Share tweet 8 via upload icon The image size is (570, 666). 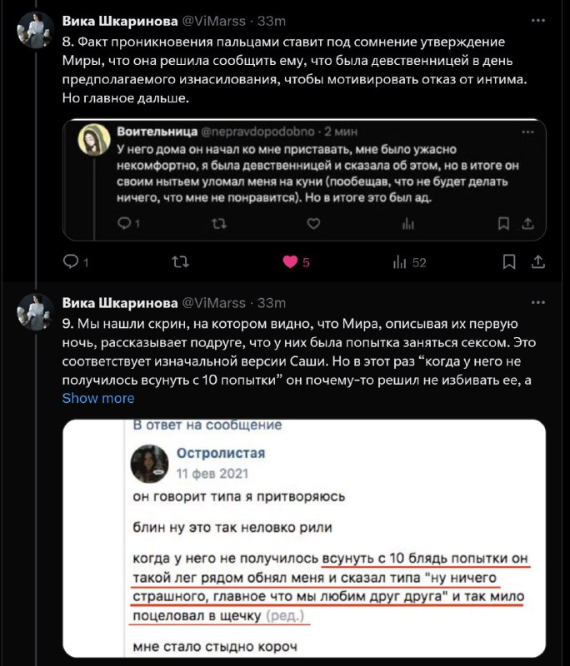[x=537, y=261]
